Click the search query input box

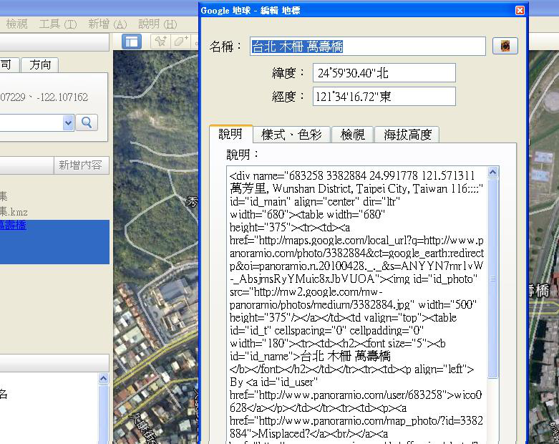click(x=31, y=123)
